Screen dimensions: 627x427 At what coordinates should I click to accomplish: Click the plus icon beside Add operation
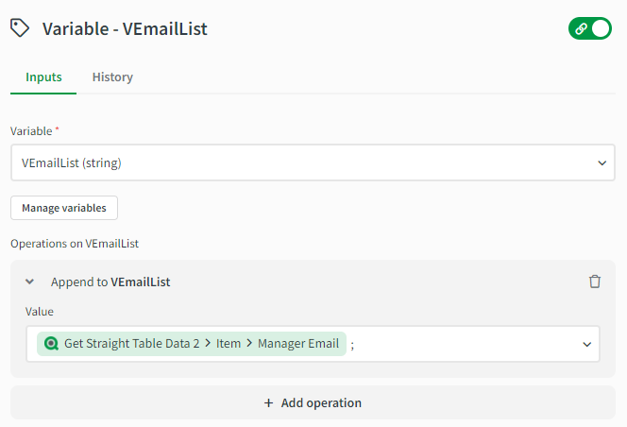point(270,402)
